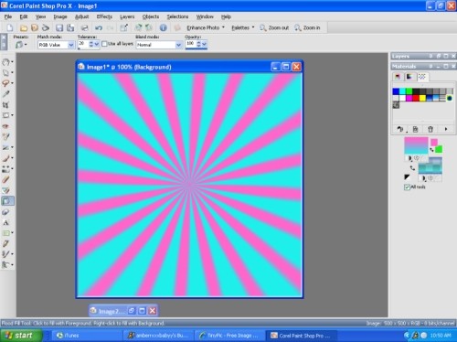Click Zoom in magnifier
Viewport: 457px width, 342px height.
point(307,27)
